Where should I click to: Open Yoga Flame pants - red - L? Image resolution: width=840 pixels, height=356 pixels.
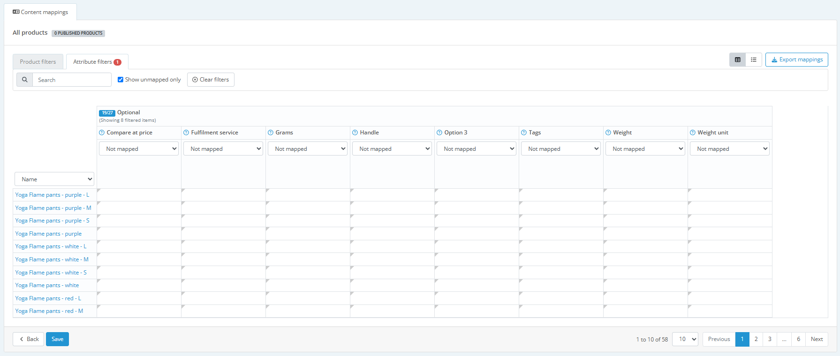point(48,298)
